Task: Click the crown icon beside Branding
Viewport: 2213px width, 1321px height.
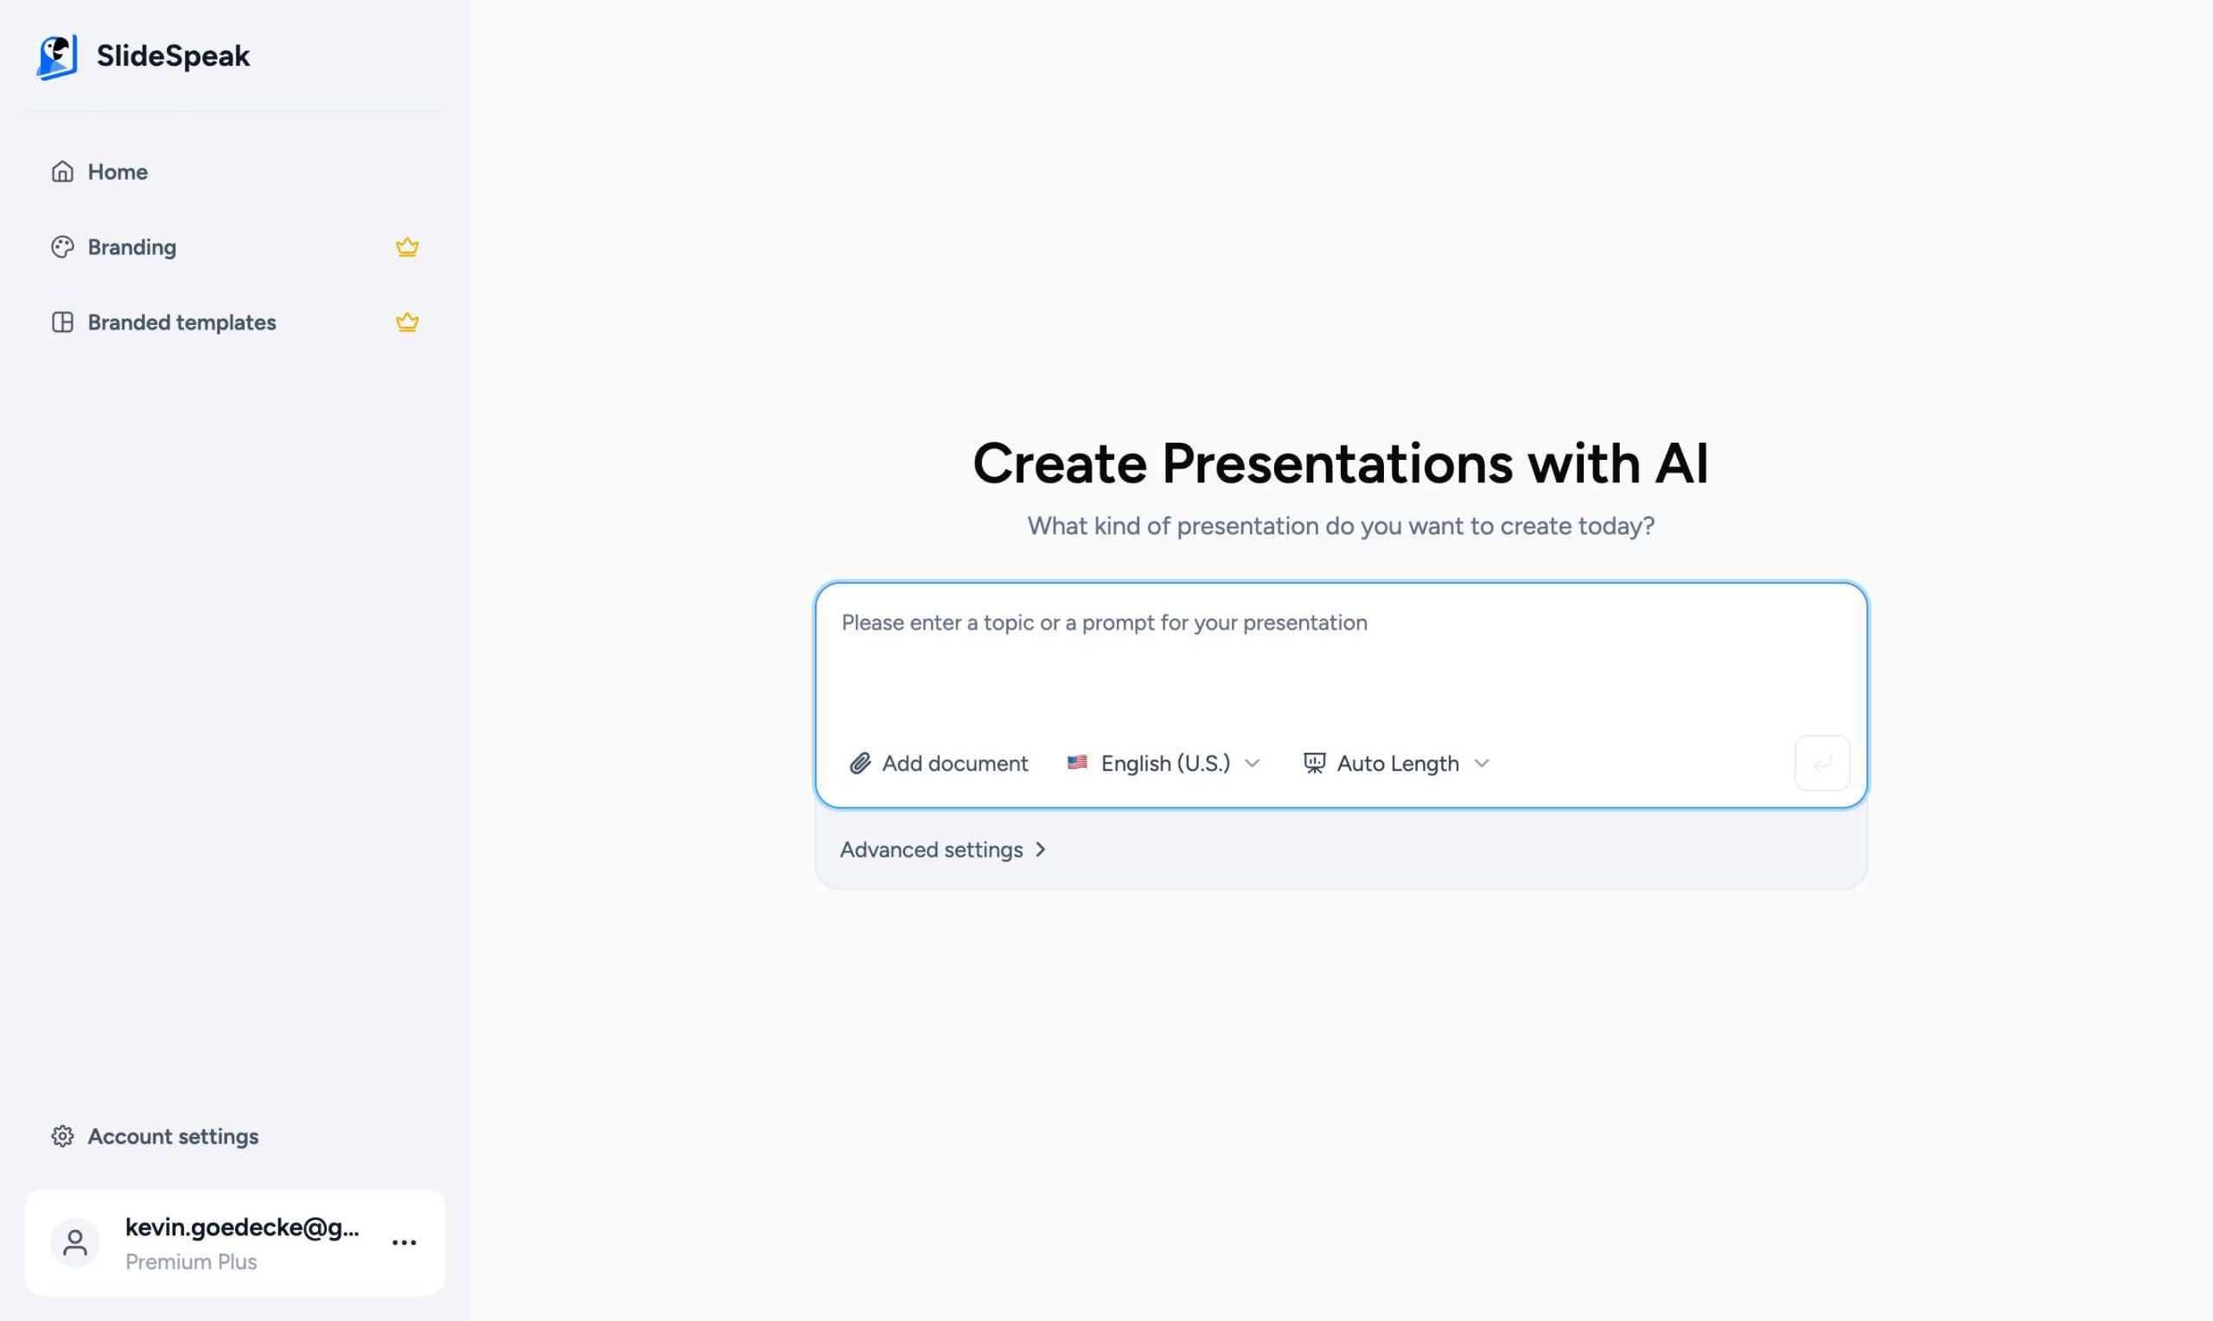Action: pos(406,246)
